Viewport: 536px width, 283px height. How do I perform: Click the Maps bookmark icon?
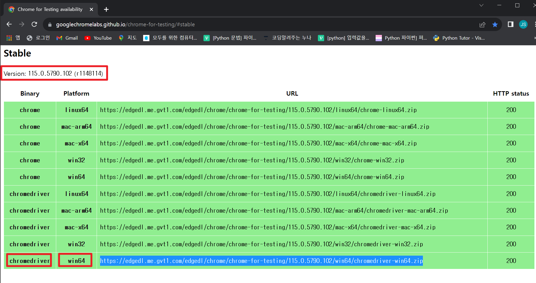(x=120, y=38)
